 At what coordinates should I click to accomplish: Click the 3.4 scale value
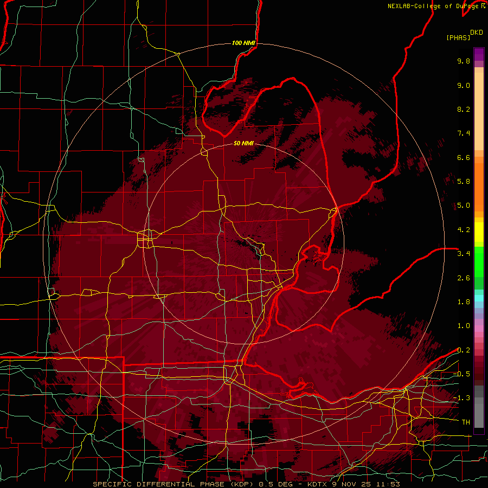tap(464, 254)
